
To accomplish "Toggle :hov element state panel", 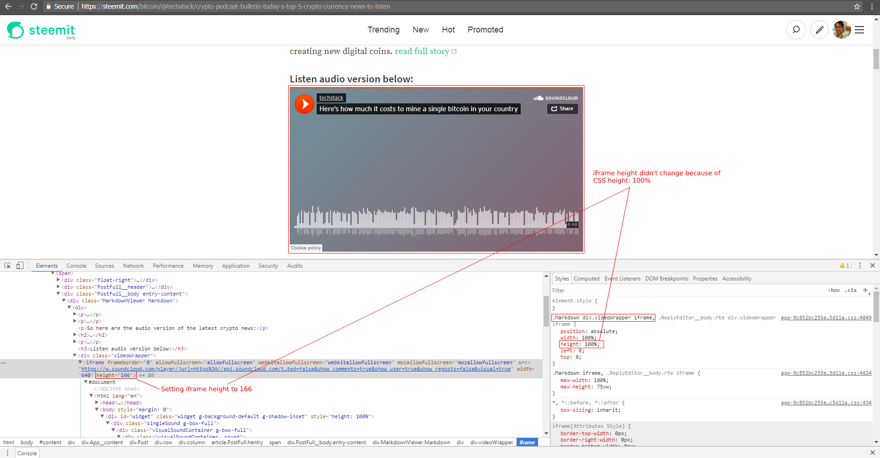I will click(834, 290).
